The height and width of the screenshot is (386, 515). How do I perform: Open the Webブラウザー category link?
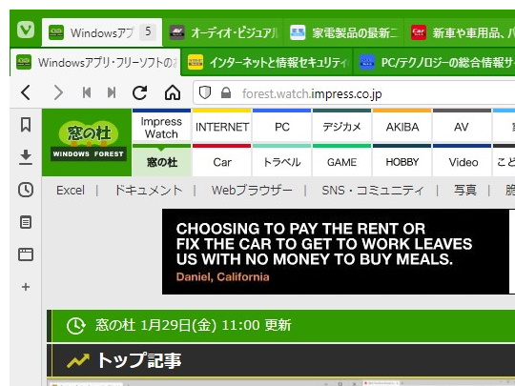pyautogui.click(x=252, y=191)
